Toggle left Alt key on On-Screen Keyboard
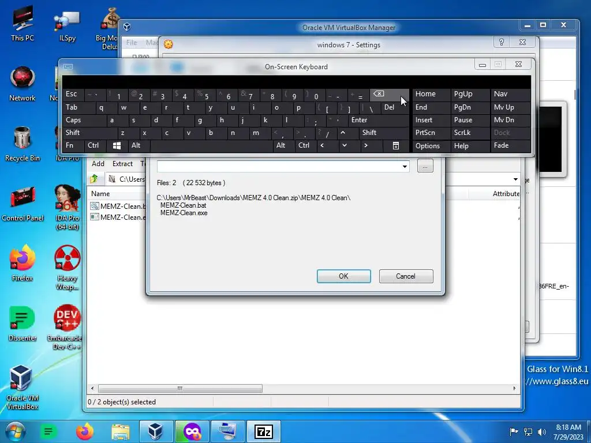 click(x=139, y=145)
